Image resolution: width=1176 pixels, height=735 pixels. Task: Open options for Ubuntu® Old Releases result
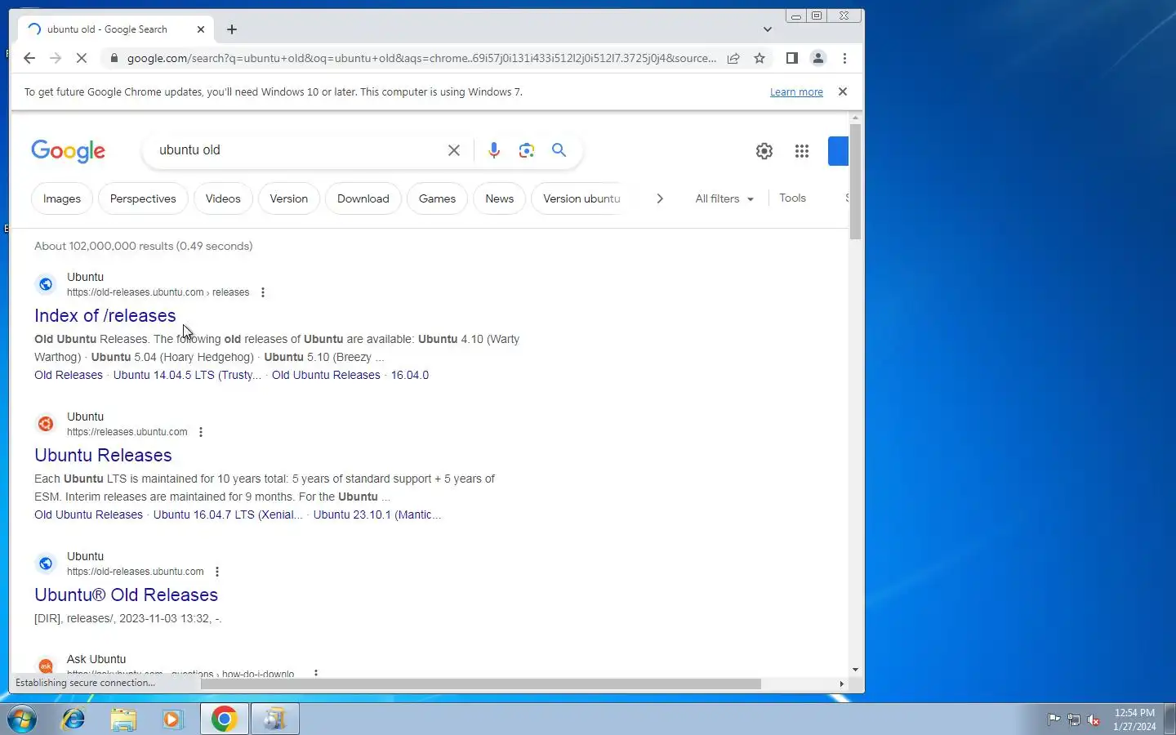[x=217, y=572]
